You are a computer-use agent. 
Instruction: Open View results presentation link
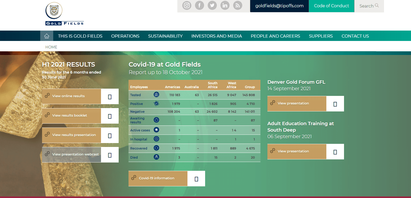pos(71,135)
